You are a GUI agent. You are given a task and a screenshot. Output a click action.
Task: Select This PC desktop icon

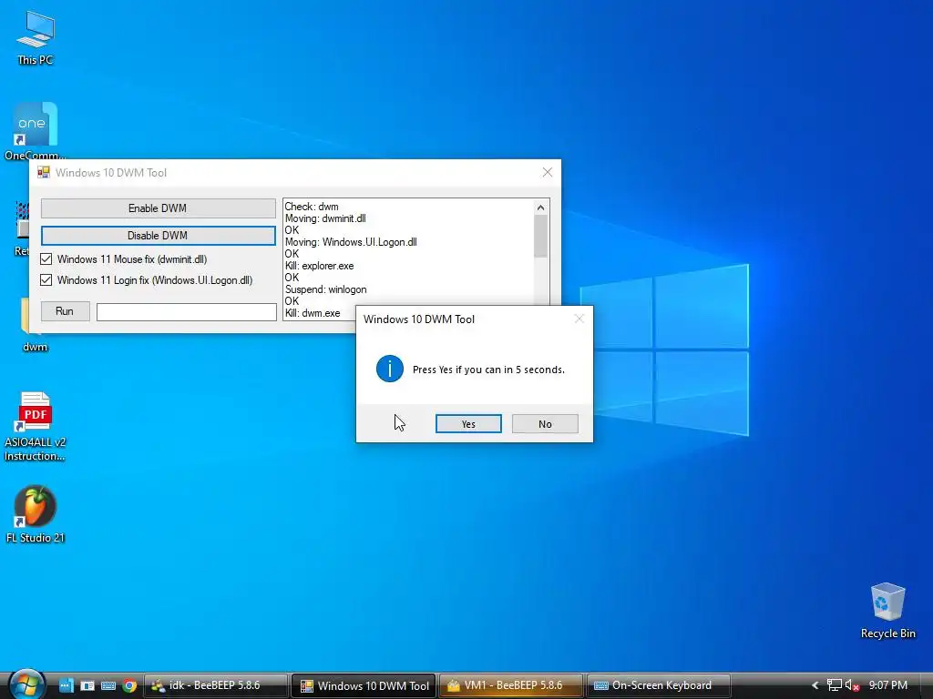pyautogui.click(x=36, y=38)
